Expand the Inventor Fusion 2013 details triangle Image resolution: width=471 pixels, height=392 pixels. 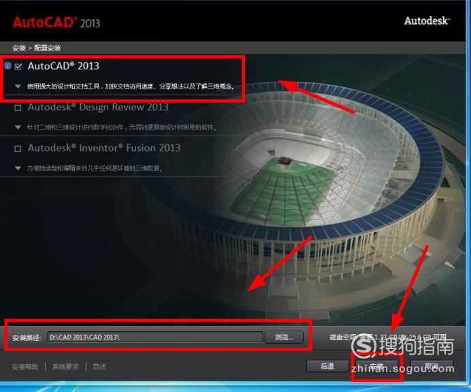pyautogui.click(x=18, y=168)
